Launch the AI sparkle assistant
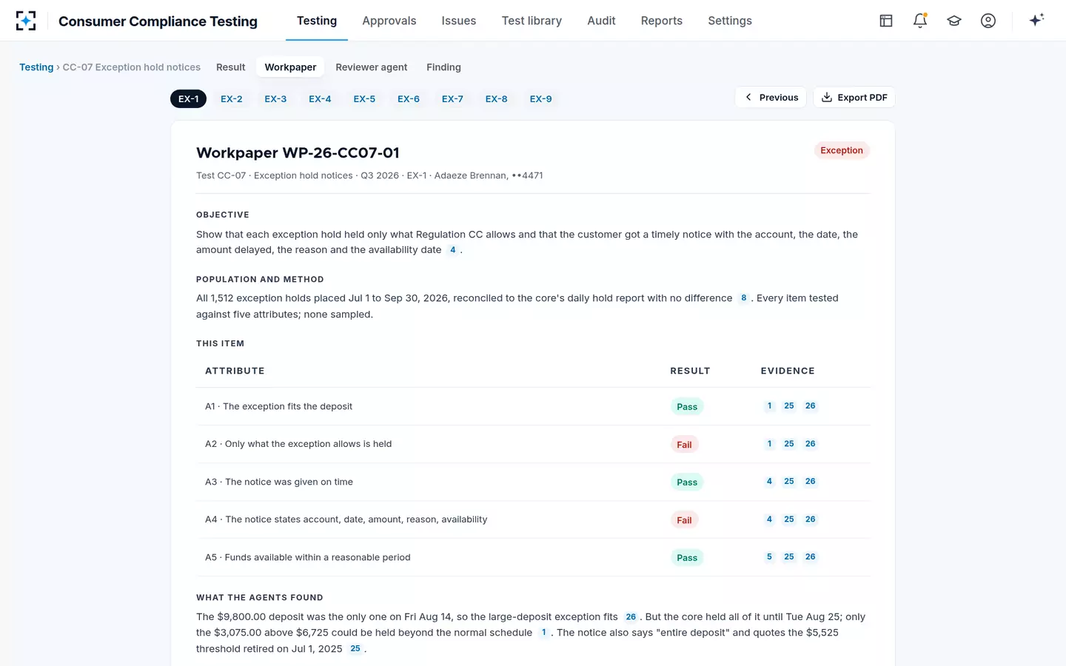The width and height of the screenshot is (1066, 666). pos(1036,20)
